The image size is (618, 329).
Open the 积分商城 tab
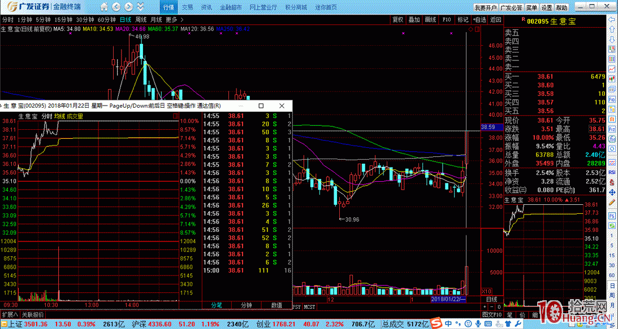coord(296,7)
